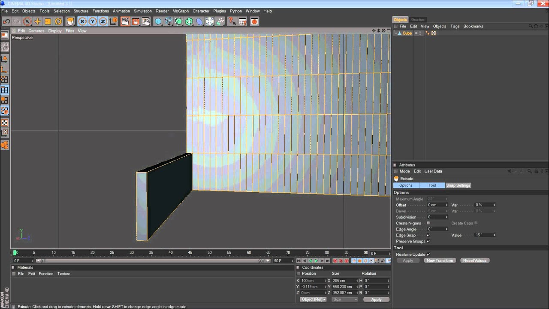This screenshot has width=549, height=309.
Task: Open the viewport Cameras menu
Action: [36, 31]
